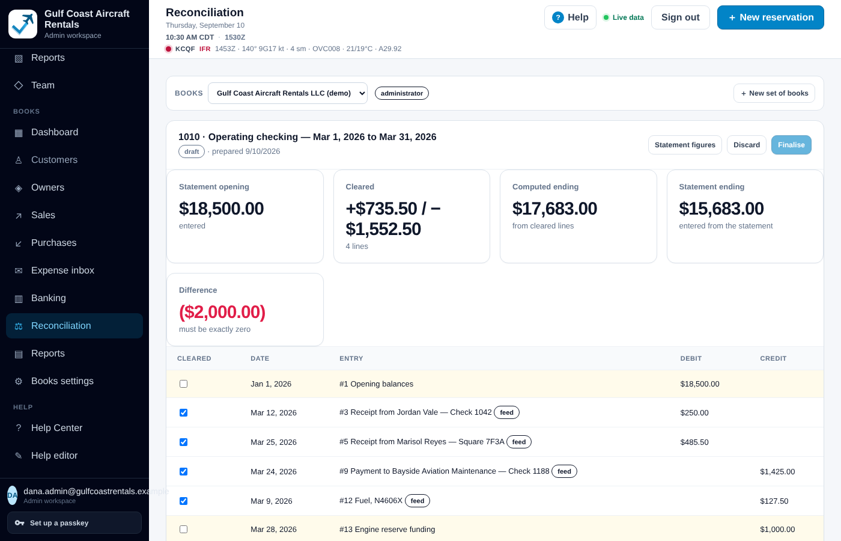The image size is (841, 541).
Task: Uncheck cleared for Jordan Vale receipt
Action: [x=183, y=413]
